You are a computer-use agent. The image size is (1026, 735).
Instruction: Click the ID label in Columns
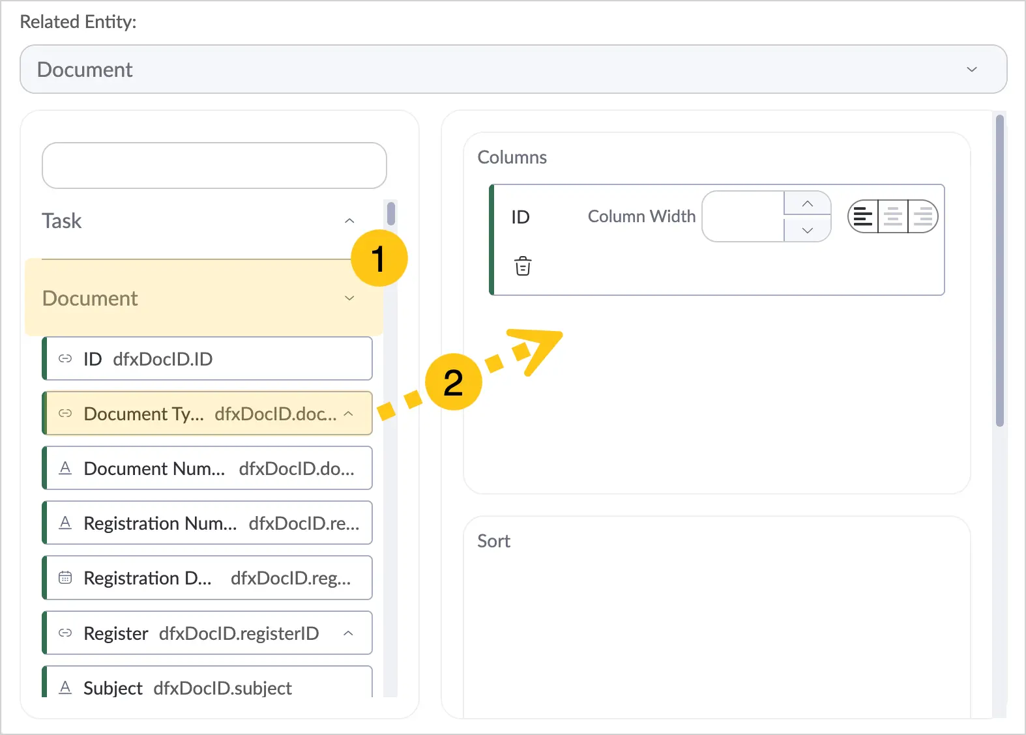520,217
